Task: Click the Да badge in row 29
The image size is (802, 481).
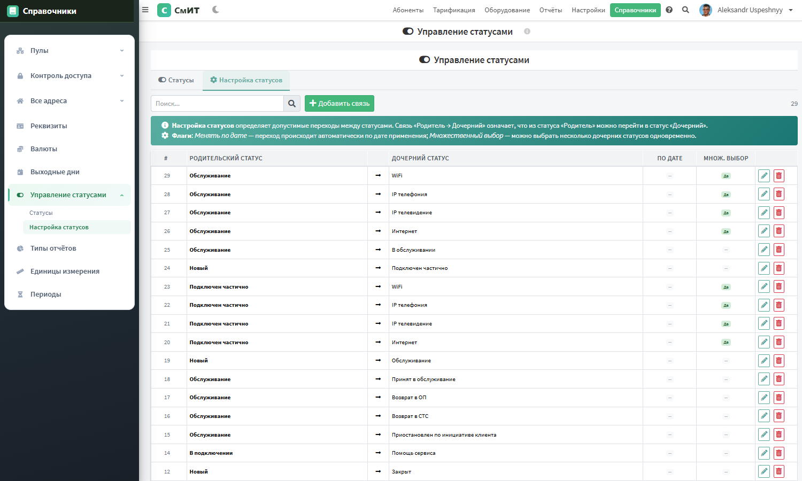Action: pyautogui.click(x=726, y=176)
